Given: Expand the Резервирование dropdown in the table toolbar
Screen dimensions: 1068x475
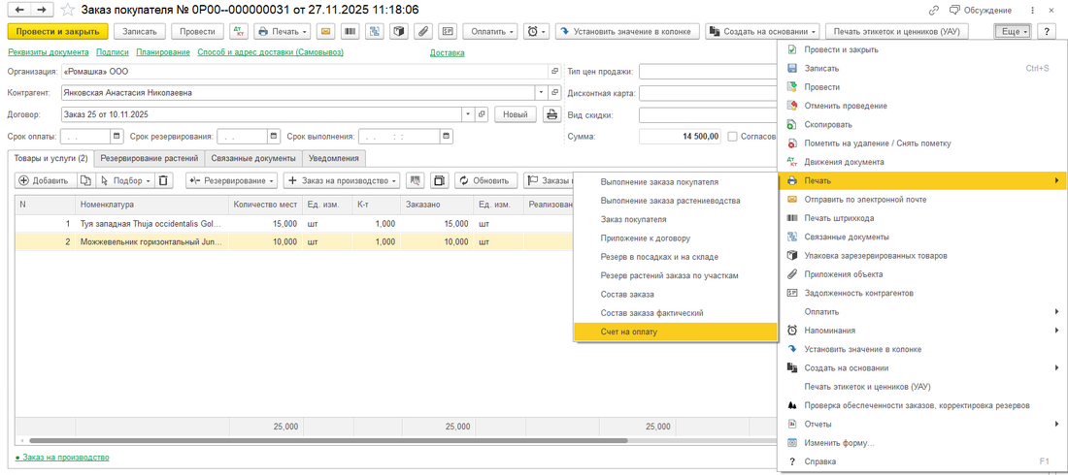Looking at the screenshot, I should point(231,180).
